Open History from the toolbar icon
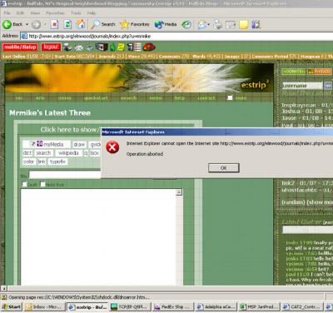Image resolution: width=333 pixels, height=313 pixels. coord(186,24)
